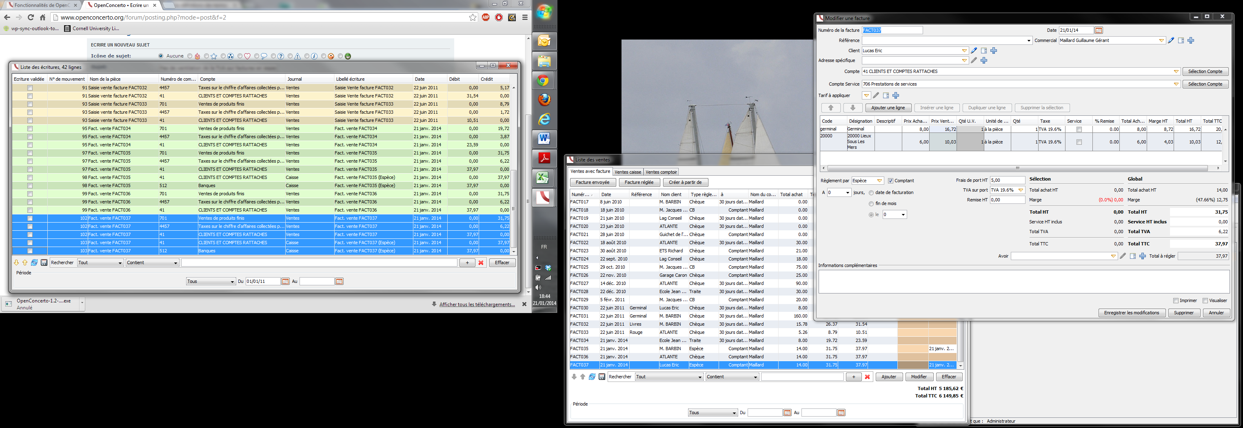Refresh Liste des écritures with blue refresh icon
This screenshot has width=1243, height=428.
click(34, 263)
